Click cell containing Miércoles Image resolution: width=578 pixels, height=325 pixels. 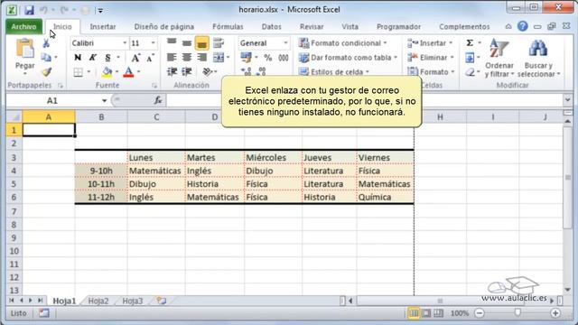[273, 157]
